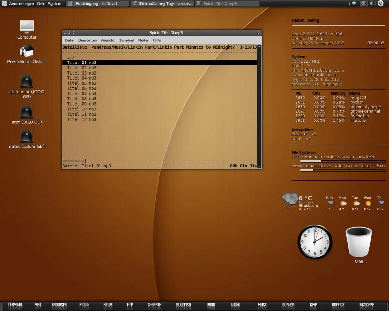Open the Reiter menu
The width and height of the screenshot is (389, 311).
[x=143, y=40]
